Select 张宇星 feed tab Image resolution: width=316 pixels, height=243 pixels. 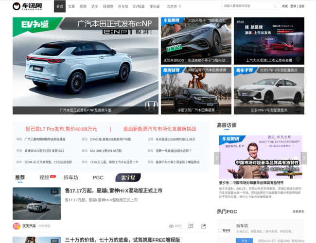pyautogui.click(x=128, y=177)
